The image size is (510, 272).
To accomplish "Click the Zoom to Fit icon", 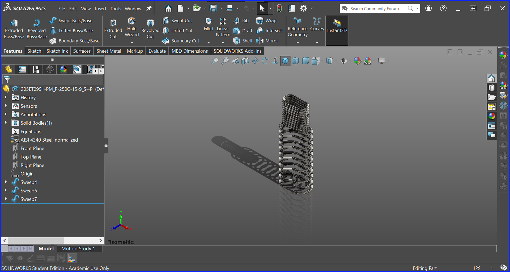I will 215,61.
